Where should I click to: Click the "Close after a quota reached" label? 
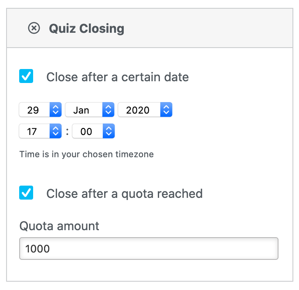(124, 193)
